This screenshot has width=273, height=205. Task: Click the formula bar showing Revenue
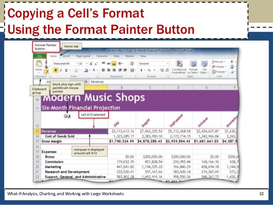pos(163,82)
